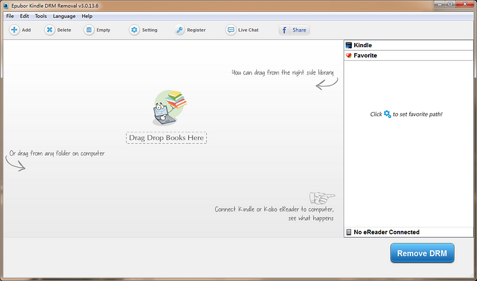Viewport: 477px width, 281px height.
Task: Open the Tools menu
Action: [x=41, y=16]
